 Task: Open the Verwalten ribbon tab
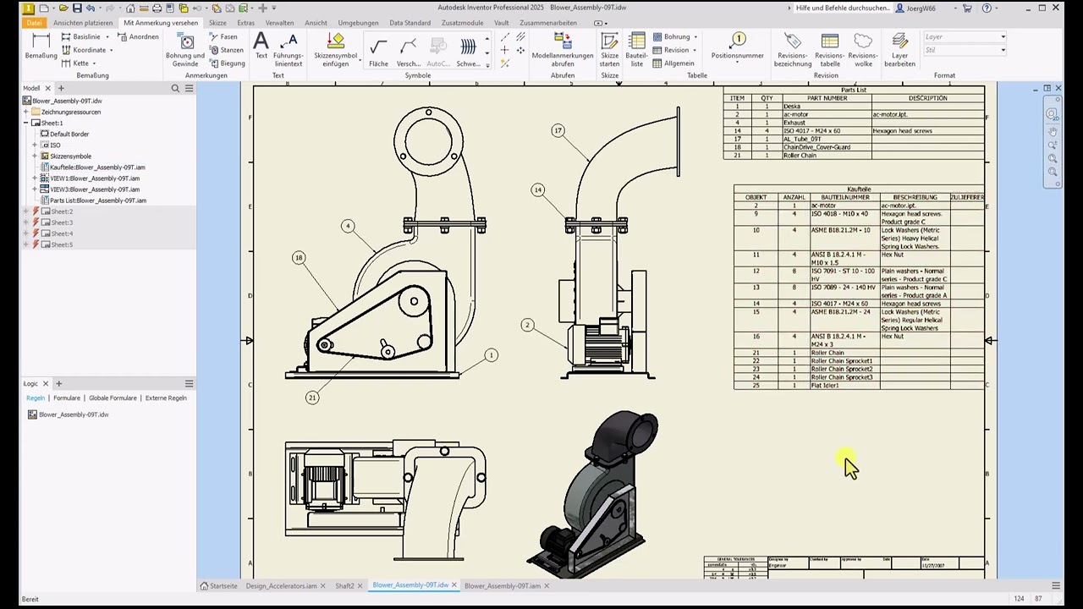[x=280, y=23]
